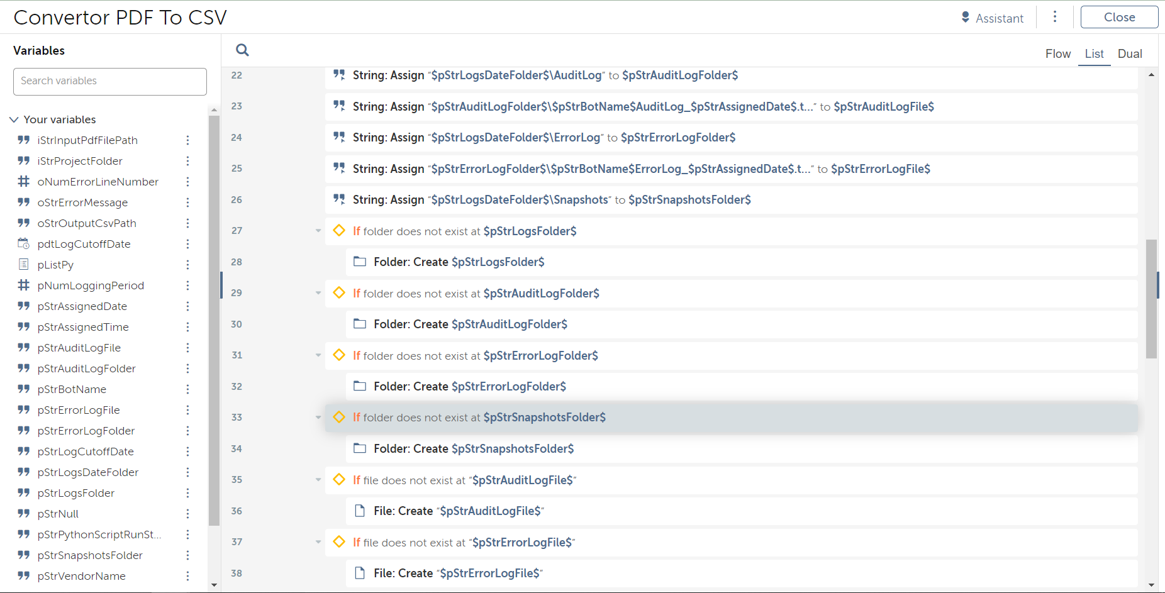Click string quote icon on line 22
Image resolution: width=1165 pixels, height=593 pixels.
pyautogui.click(x=339, y=75)
